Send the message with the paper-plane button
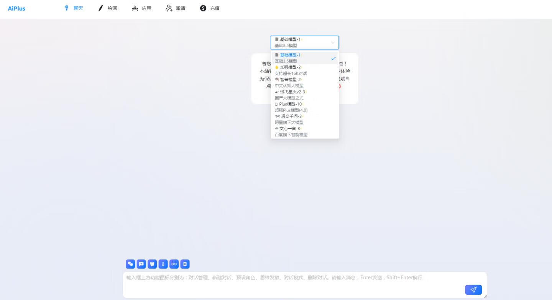552x300 pixels. pyautogui.click(x=473, y=290)
